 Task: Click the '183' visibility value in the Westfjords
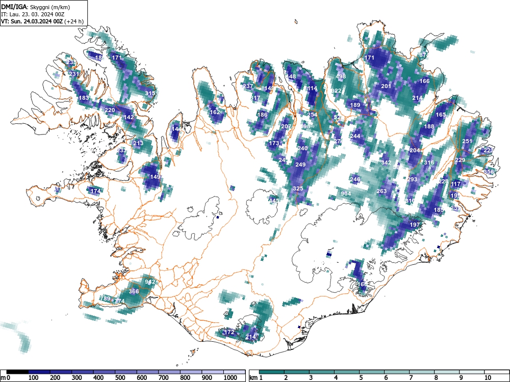(x=84, y=98)
